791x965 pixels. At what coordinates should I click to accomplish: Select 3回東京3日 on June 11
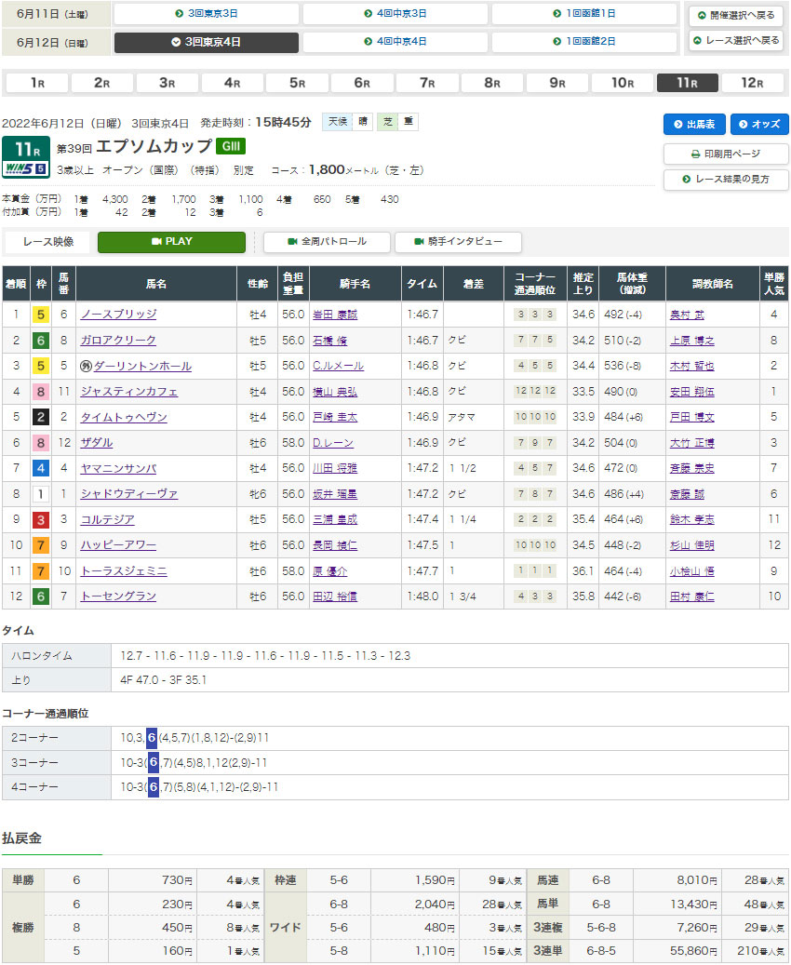(x=207, y=14)
